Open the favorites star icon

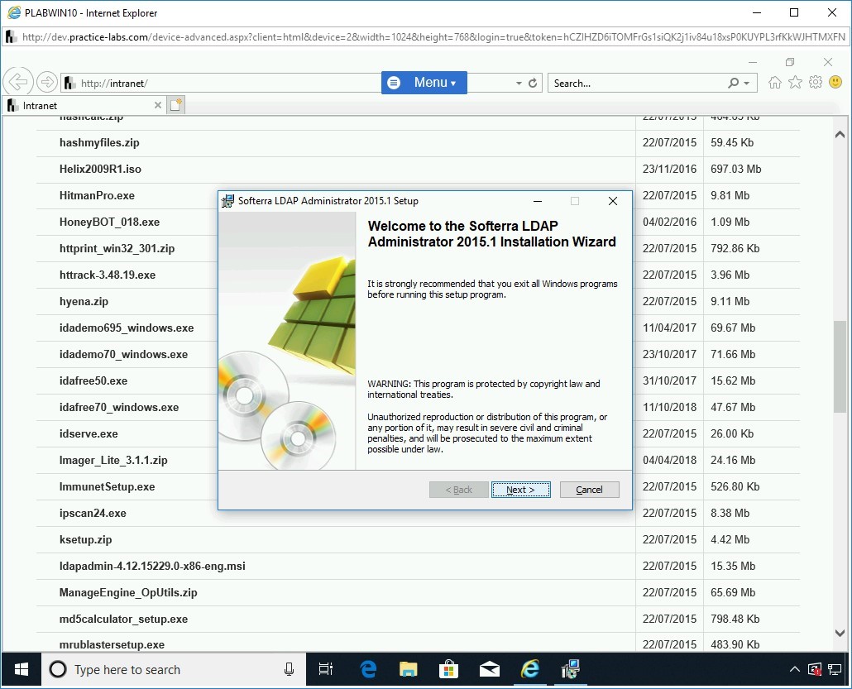point(795,83)
